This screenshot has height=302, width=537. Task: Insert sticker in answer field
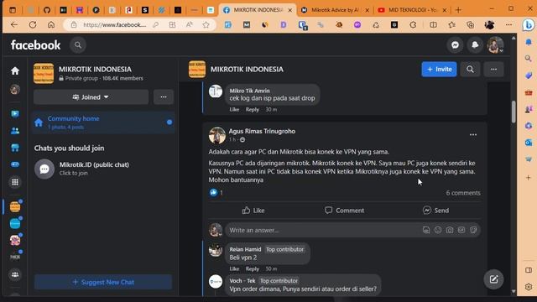(x=473, y=230)
